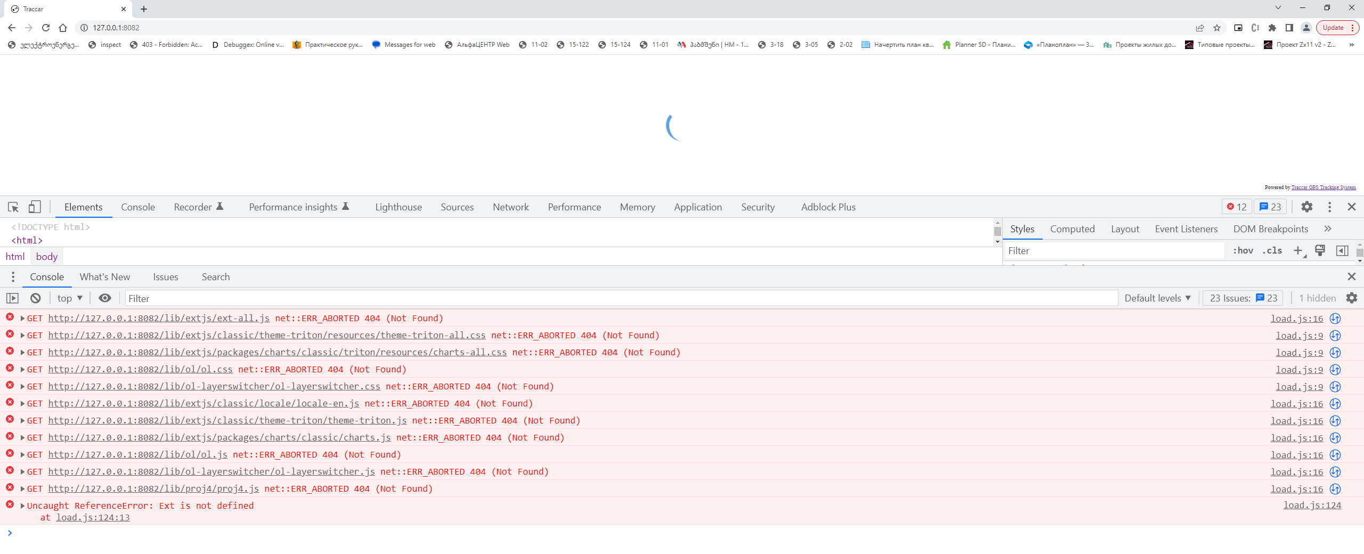Toggle :hov pseudo-class state
The width and height of the screenshot is (1364, 554).
pyautogui.click(x=1243, y=250)
